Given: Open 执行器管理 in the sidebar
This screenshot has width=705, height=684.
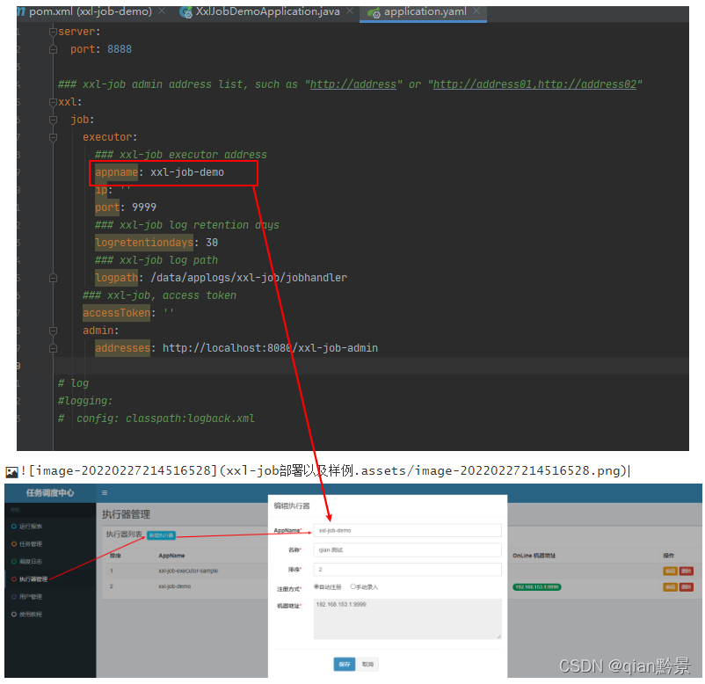Looking at the screenshot, I should click(x=33, y=578).
